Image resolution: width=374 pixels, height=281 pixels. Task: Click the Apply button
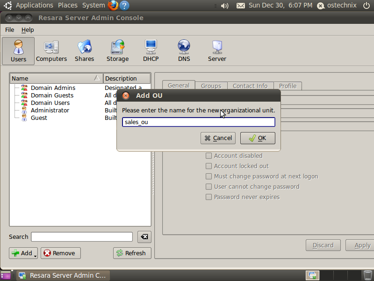click(x=360, y=245)
